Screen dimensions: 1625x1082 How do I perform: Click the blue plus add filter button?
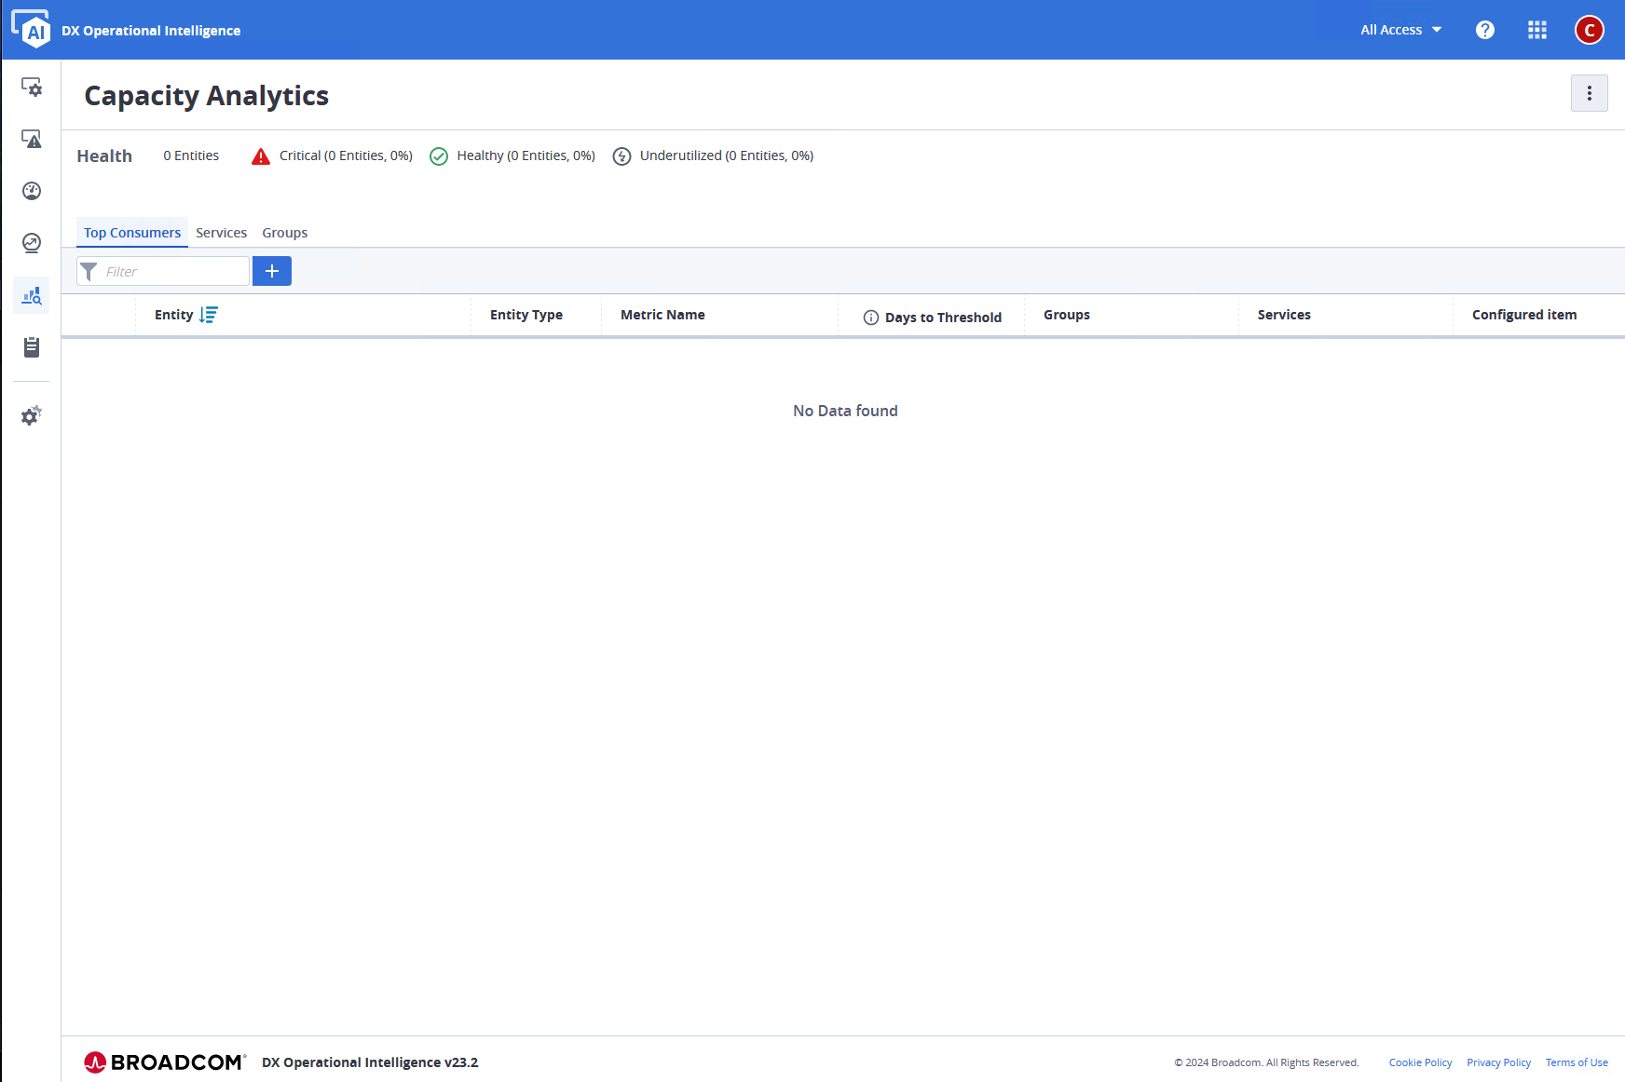[x=272, y=271]
